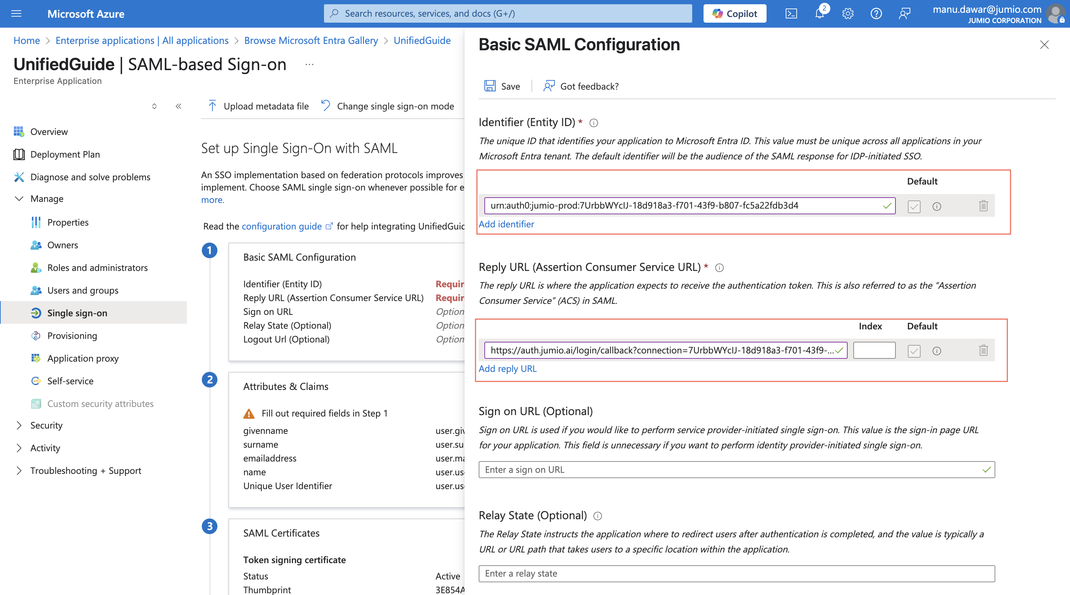1070x595 pixels.
Task: Open the portal settings gear
Action: click(847, 14)
